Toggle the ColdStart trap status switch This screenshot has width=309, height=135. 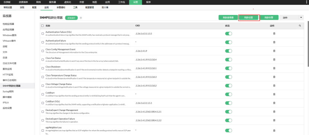[x=229, y=94]
